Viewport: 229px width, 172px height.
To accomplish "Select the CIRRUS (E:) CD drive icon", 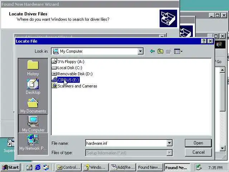I will point(54,80).
